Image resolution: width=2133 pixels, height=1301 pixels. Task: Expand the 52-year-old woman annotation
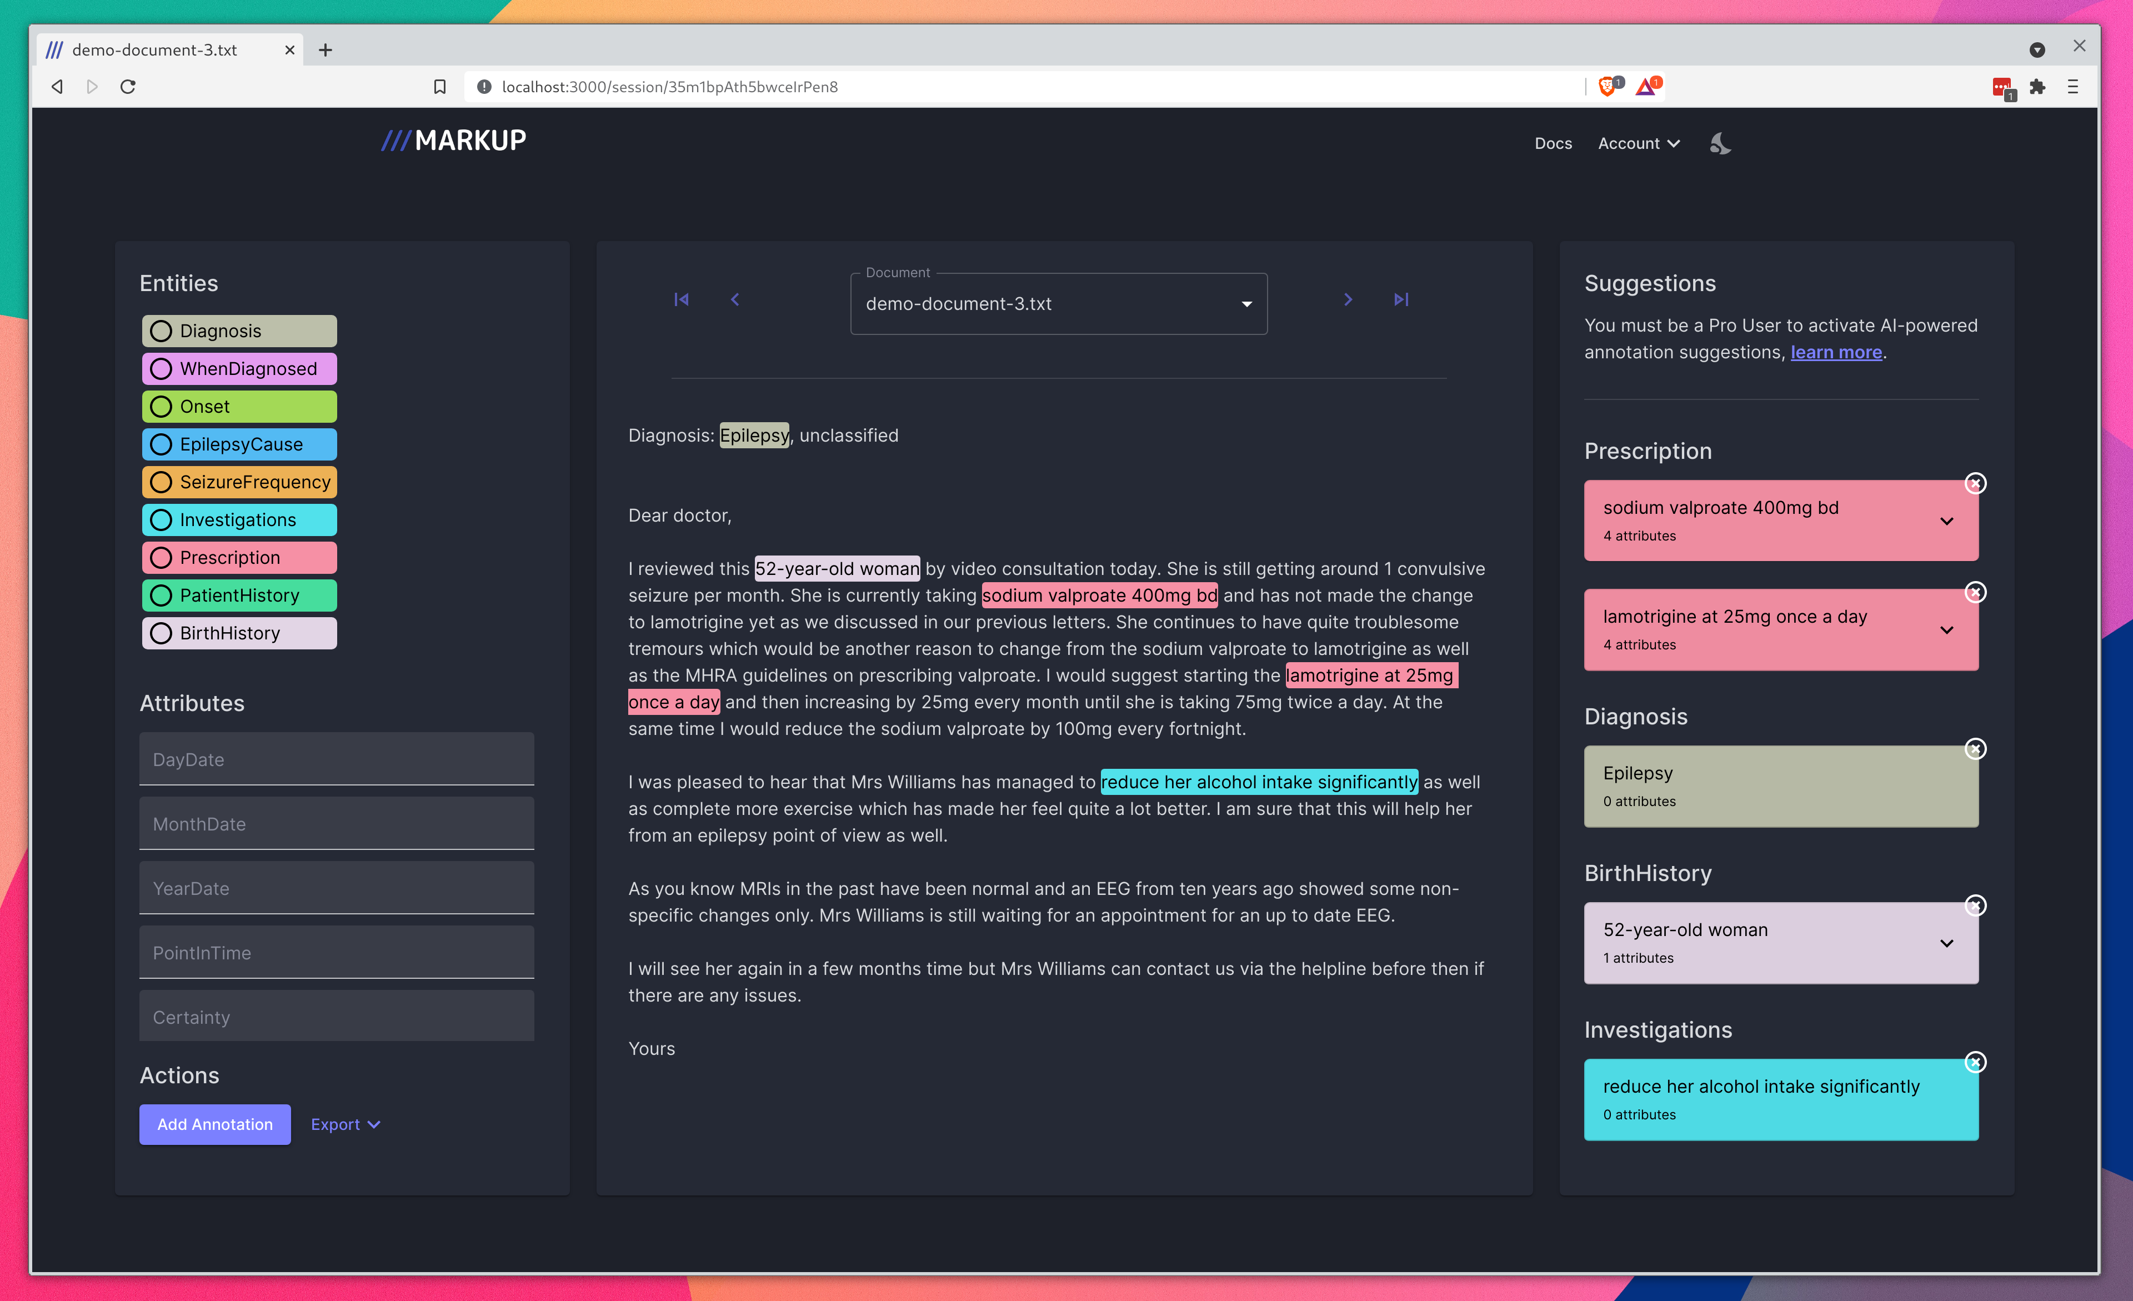pos(1946,943)
